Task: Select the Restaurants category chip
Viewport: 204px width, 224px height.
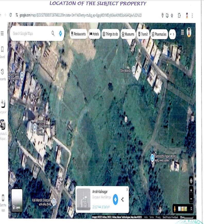Action: coord(79,34)
